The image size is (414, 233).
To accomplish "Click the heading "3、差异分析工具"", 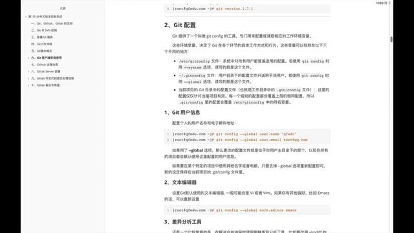I will (x=182, y=222).
